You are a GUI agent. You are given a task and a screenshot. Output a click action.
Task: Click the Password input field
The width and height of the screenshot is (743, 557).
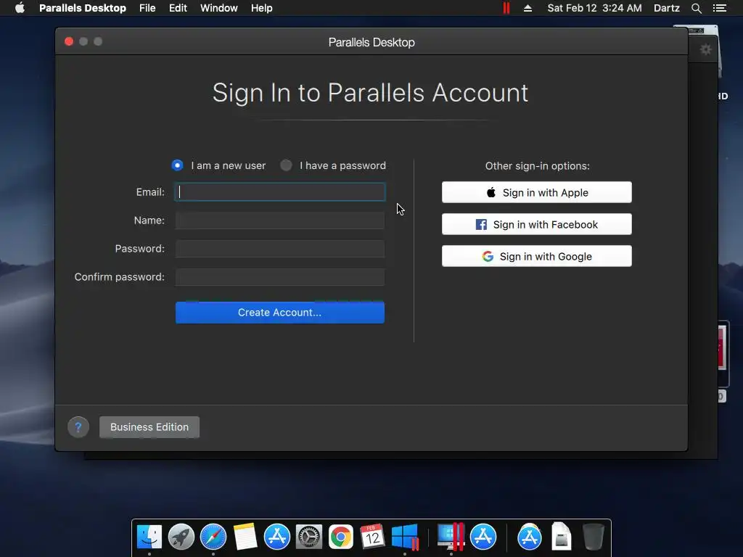279,249
